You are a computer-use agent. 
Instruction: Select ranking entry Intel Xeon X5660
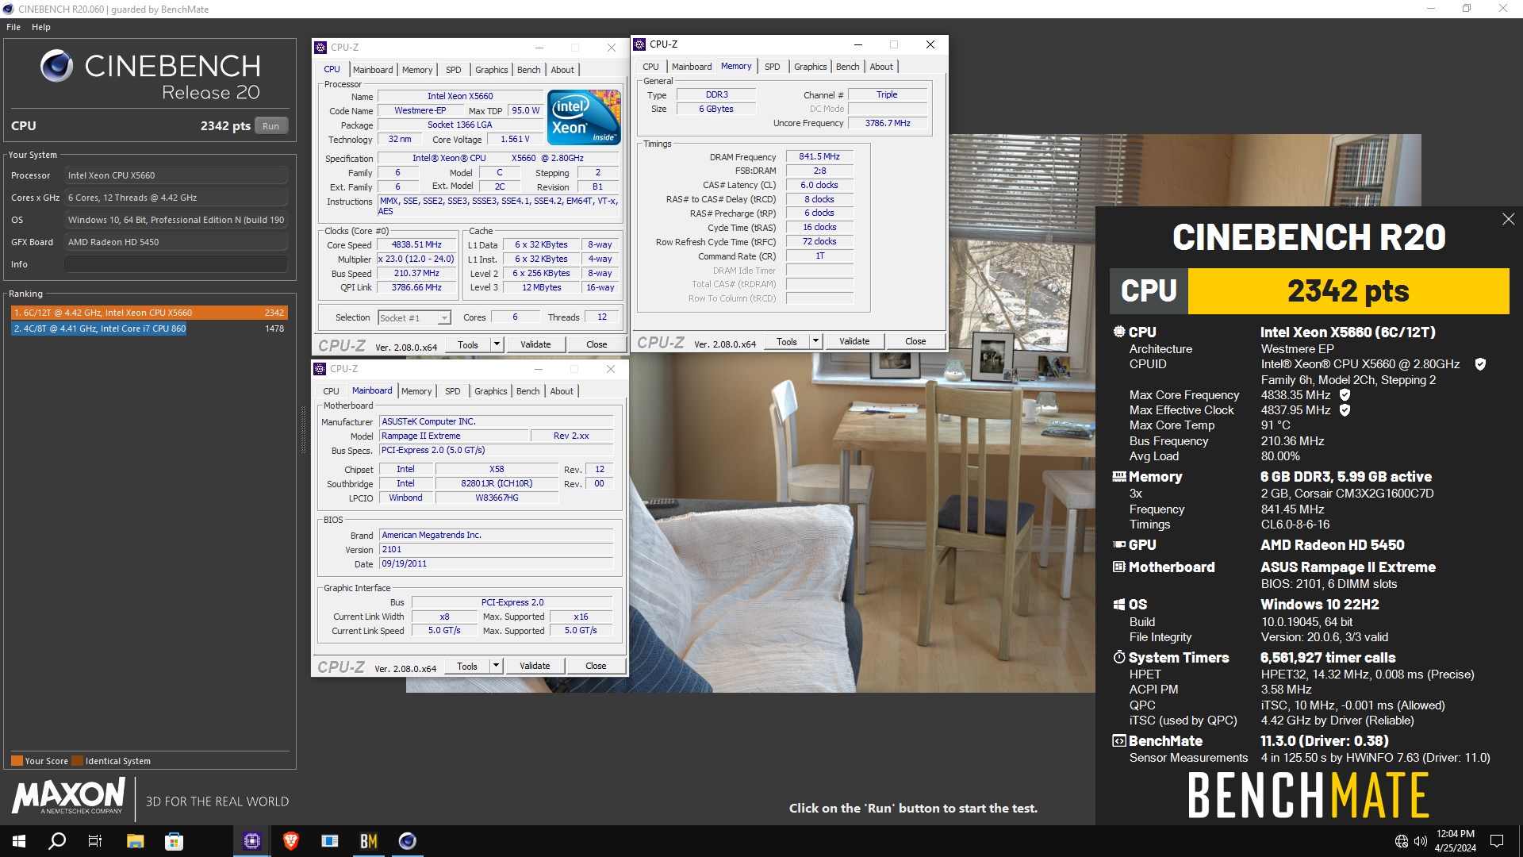[x=148, y=313]
